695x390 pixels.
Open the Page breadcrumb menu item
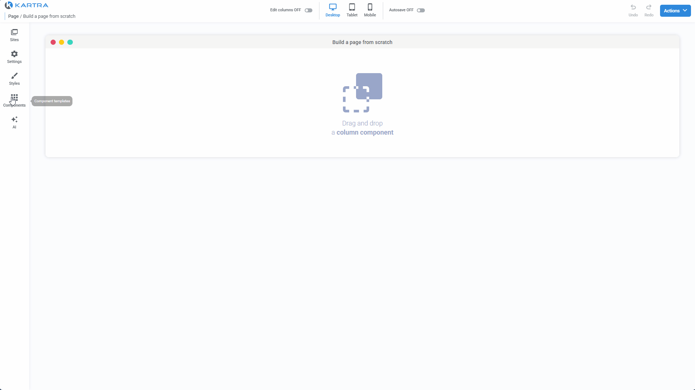point(13,16)
